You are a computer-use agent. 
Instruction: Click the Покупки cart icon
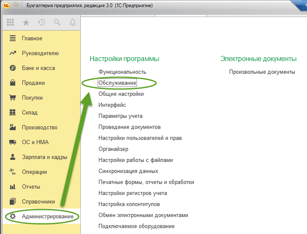coord(13,97)
